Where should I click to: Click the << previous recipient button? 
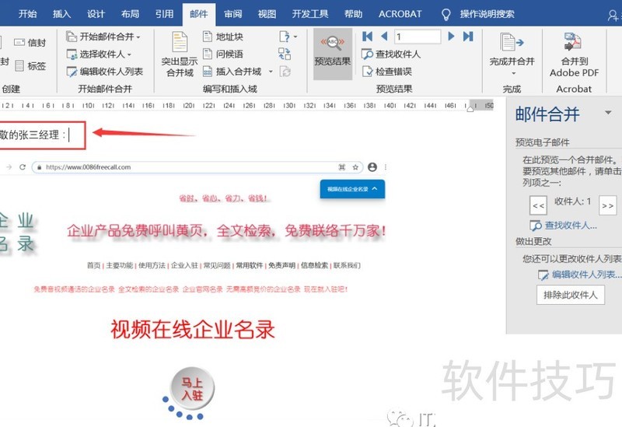click(x=538, y=205)
